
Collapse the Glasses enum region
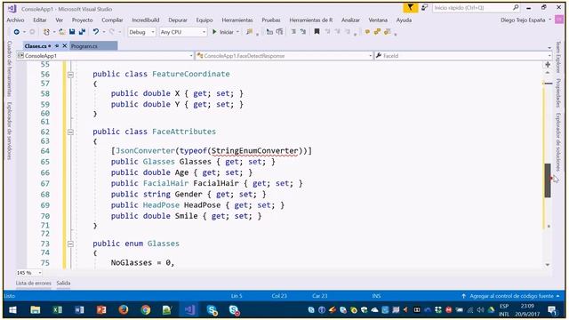[71, 244]
